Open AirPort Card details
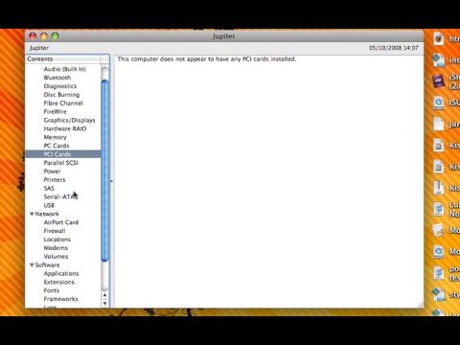Viewport: 460px width, 345px height. (61, 222)
